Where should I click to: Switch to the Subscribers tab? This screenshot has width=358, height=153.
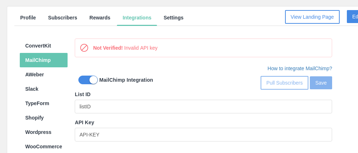(x=63, y=18)
